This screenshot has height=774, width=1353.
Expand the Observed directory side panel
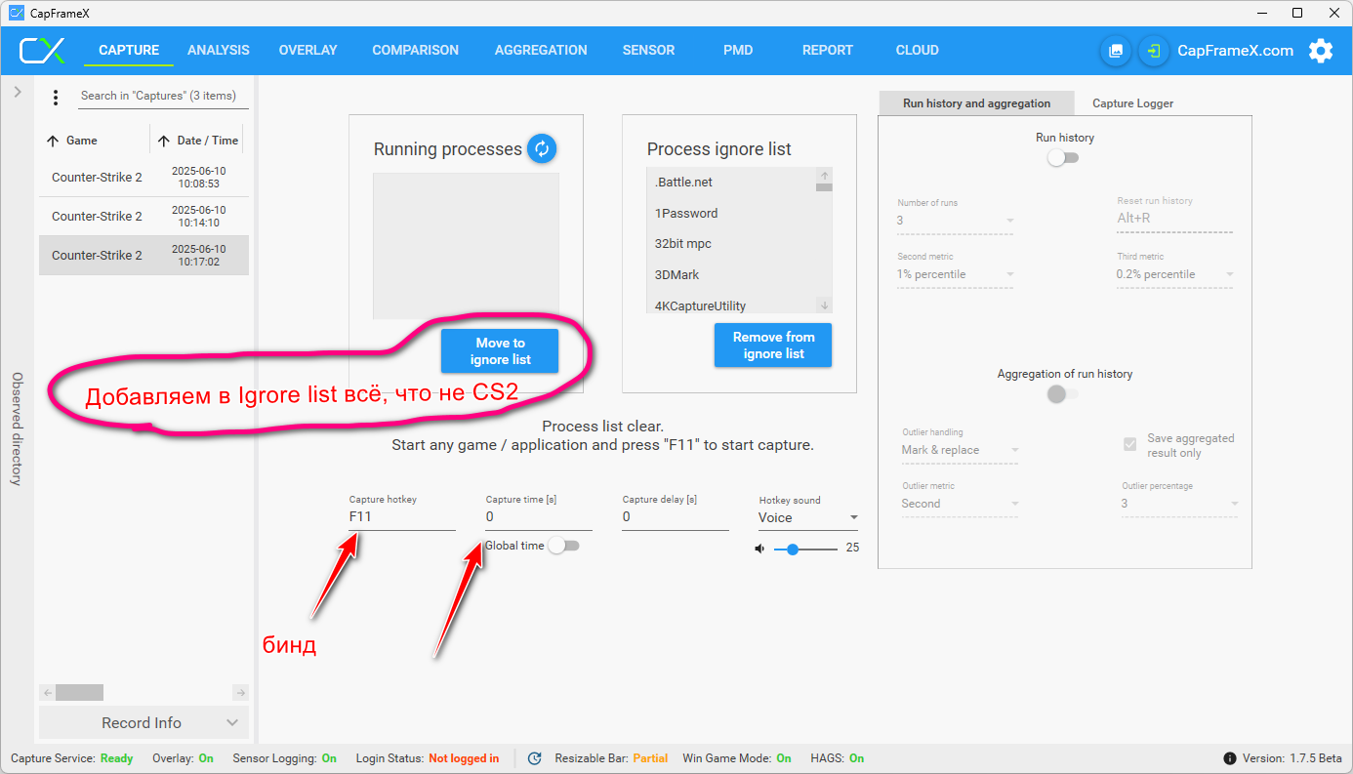click(17, 92)
